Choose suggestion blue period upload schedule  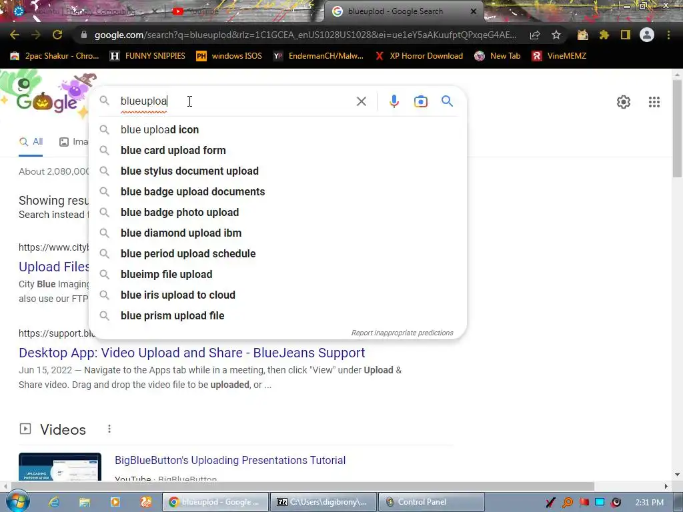tap(277, 254)
